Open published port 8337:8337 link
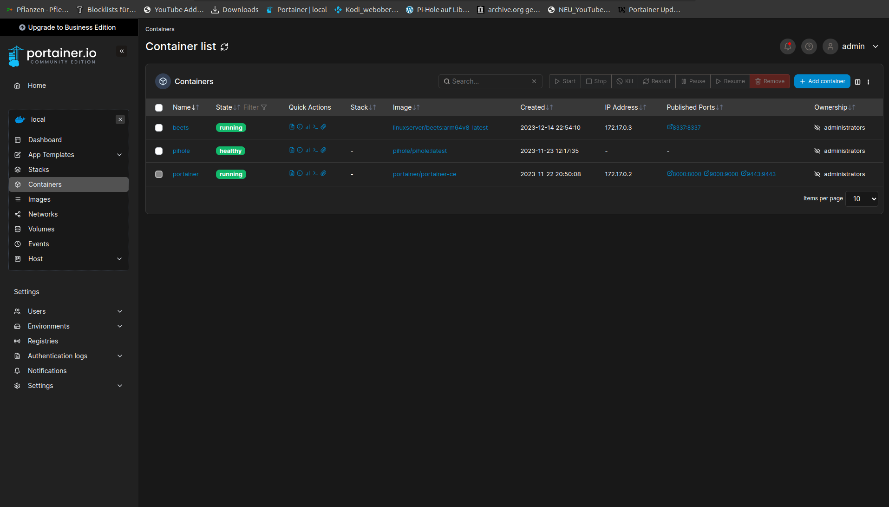889x507 pixels. point(684,127)
